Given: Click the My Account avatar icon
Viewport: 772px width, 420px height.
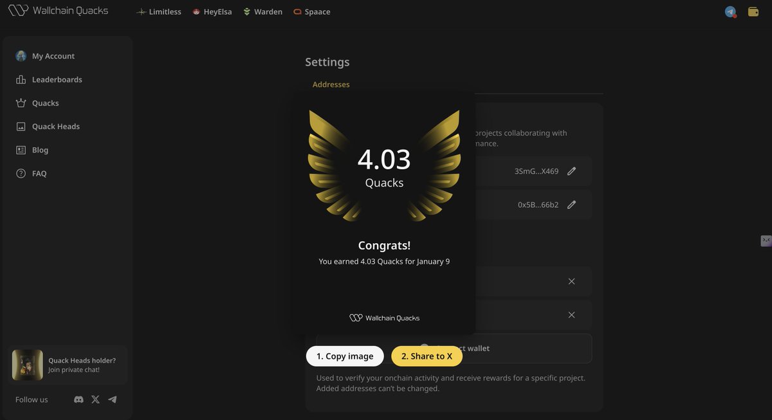Looking at the screenshot, I should pos(21,56).
